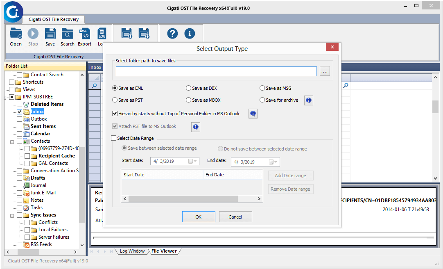Open About info icon in toolbar

(190, 33)
